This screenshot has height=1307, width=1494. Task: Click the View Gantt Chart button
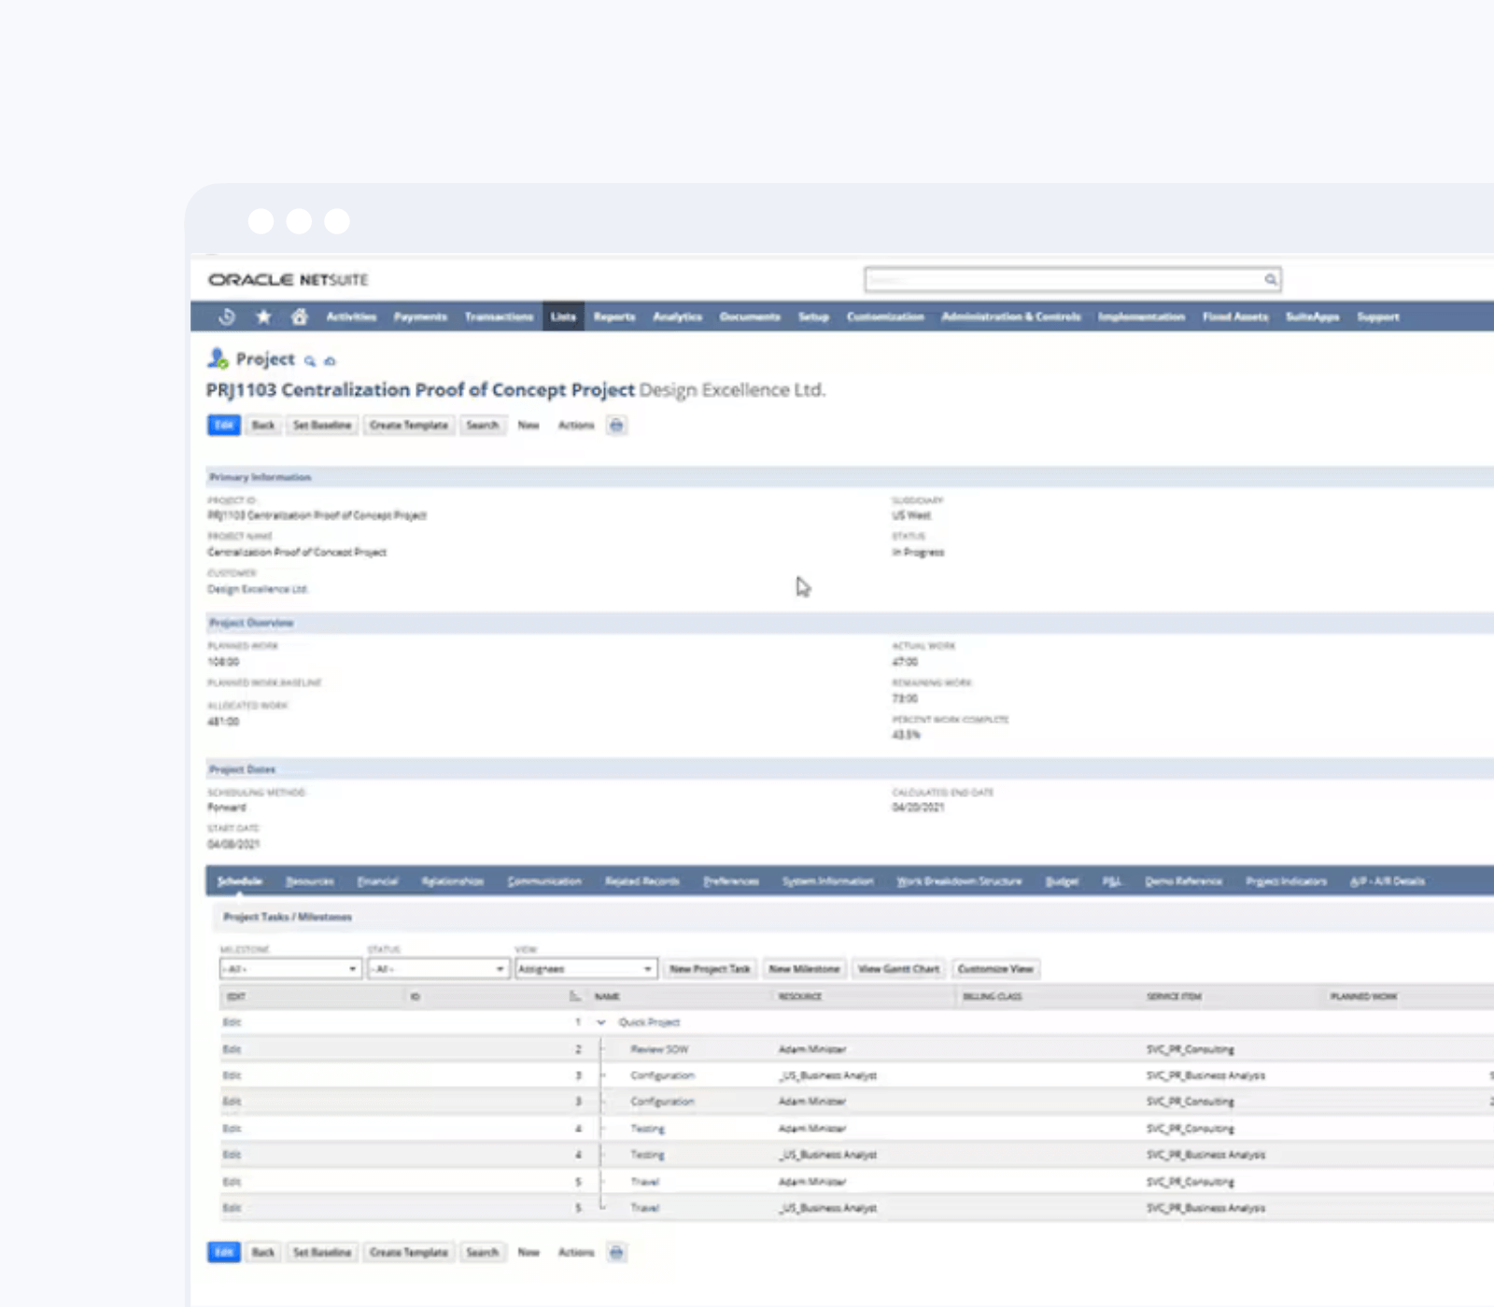[x=898, y=969]
